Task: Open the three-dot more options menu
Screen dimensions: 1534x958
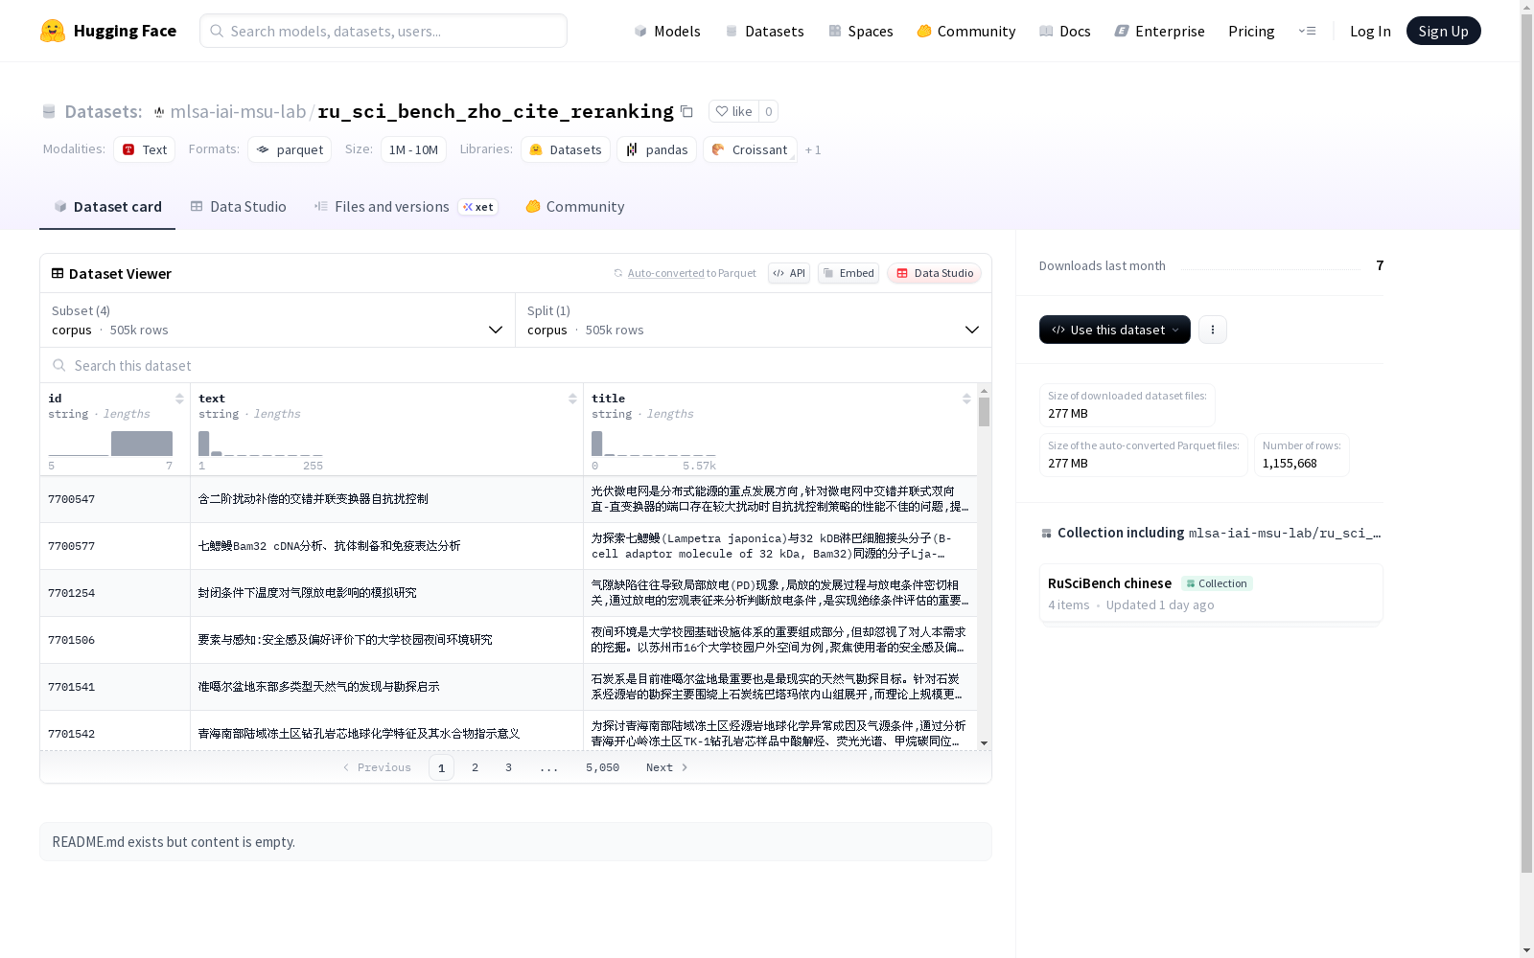Action: 1213,330
